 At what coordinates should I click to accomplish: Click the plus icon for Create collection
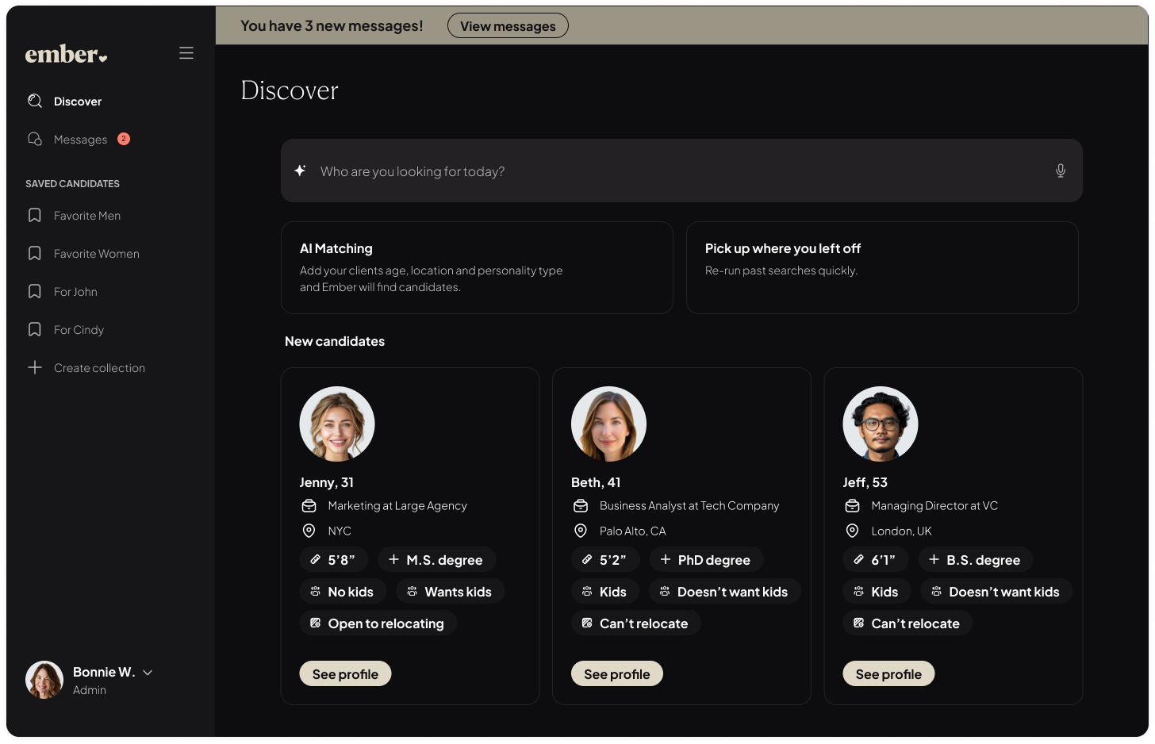tap(35, 367)
